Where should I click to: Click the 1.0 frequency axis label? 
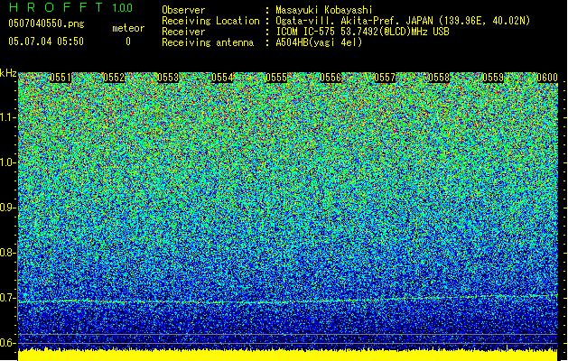click(8, 162)
